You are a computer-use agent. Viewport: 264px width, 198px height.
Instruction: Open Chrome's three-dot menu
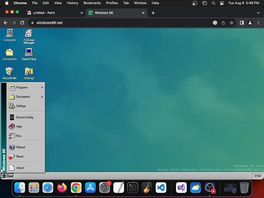coord(258,23)
